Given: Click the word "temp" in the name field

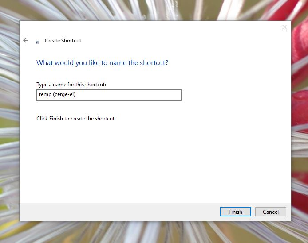Looking at the screenshot, I should click(45, 95).
